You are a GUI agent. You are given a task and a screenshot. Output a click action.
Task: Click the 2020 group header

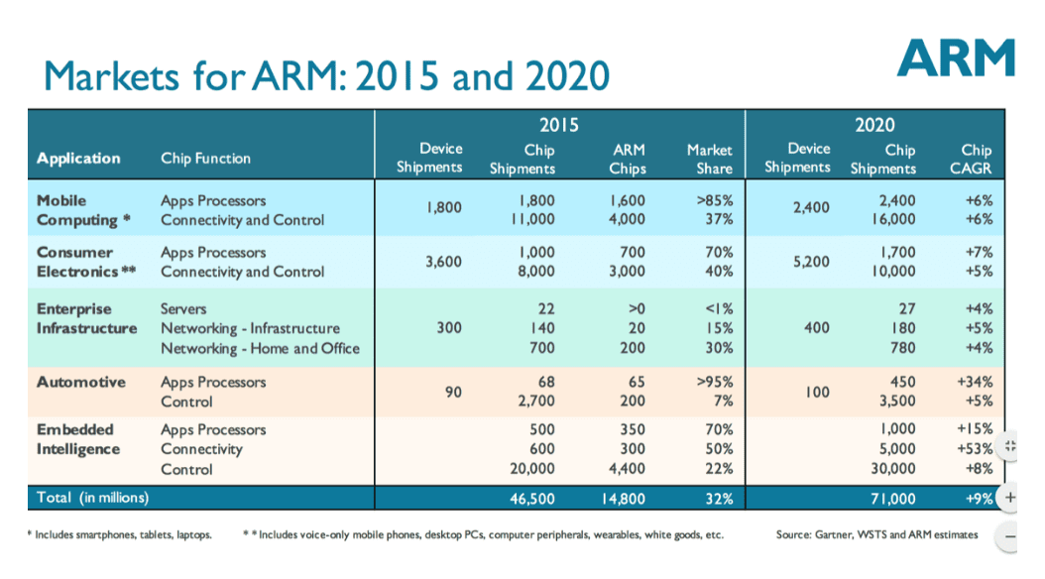pyautogui.click(x=874, y=125)
